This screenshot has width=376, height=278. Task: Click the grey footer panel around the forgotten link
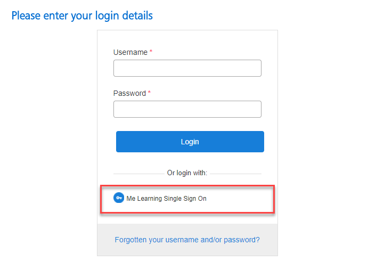point(187,240)
